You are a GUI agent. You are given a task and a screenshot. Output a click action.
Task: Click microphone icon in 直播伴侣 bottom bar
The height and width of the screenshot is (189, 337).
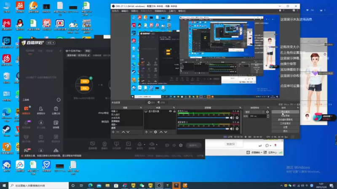(139, 145)
